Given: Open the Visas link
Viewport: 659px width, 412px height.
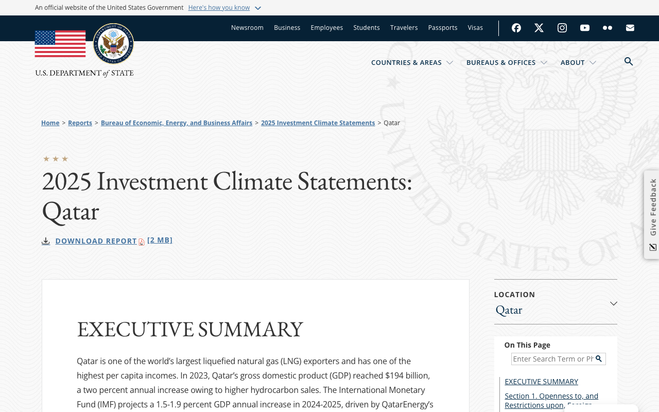Looking at the screenshot, I should click(x=475, y=28).
